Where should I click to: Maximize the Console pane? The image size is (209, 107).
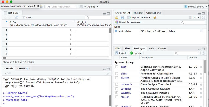pos(108,69)
